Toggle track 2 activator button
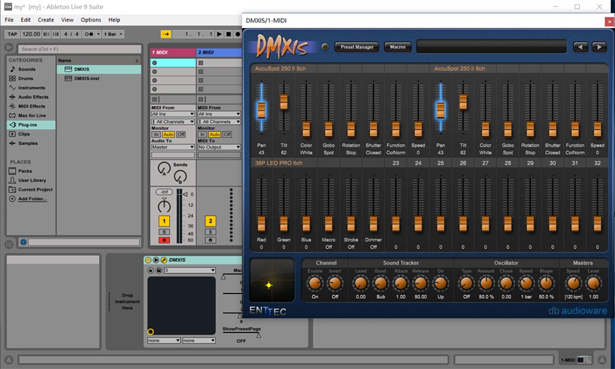615x369 pixels. (210, 221)
